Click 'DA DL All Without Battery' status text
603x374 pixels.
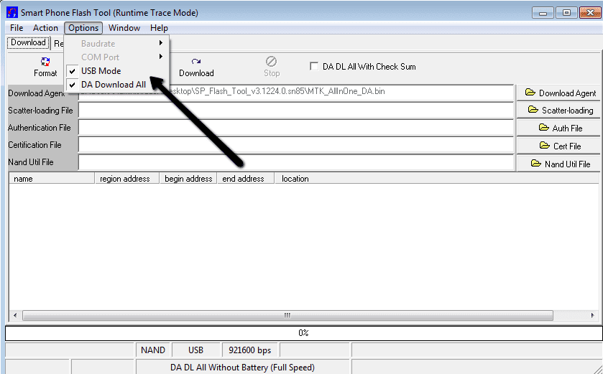coord(243,368)
